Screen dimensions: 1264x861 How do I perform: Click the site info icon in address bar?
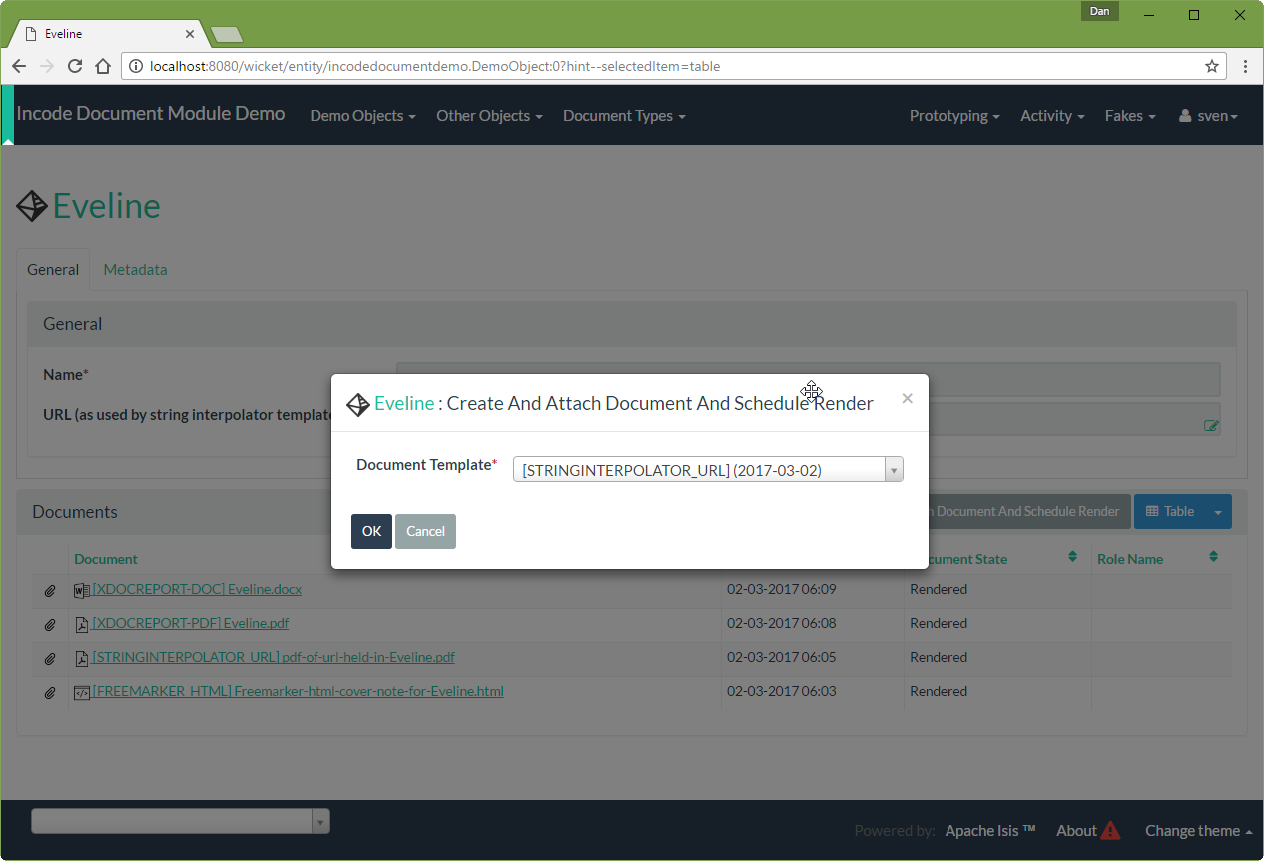pyautogui.click(x=136, y=67)
